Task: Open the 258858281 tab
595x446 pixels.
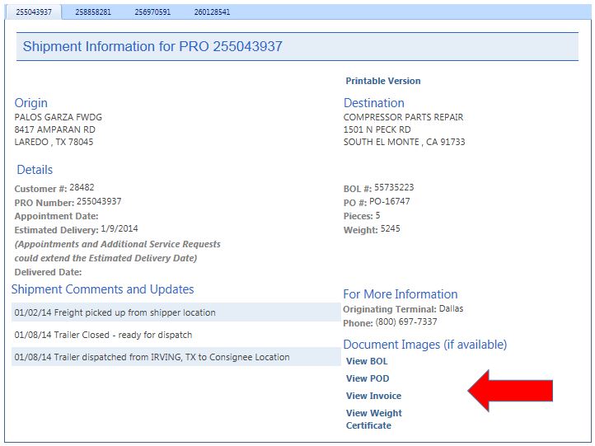Action: 93,12
